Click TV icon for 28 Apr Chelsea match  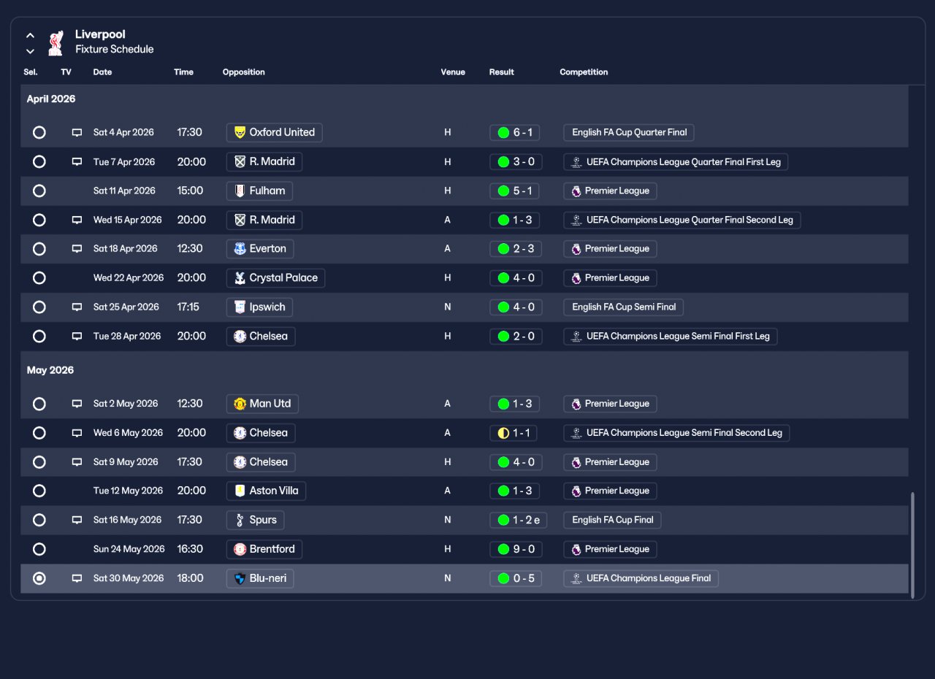click(x=77, y=337)
